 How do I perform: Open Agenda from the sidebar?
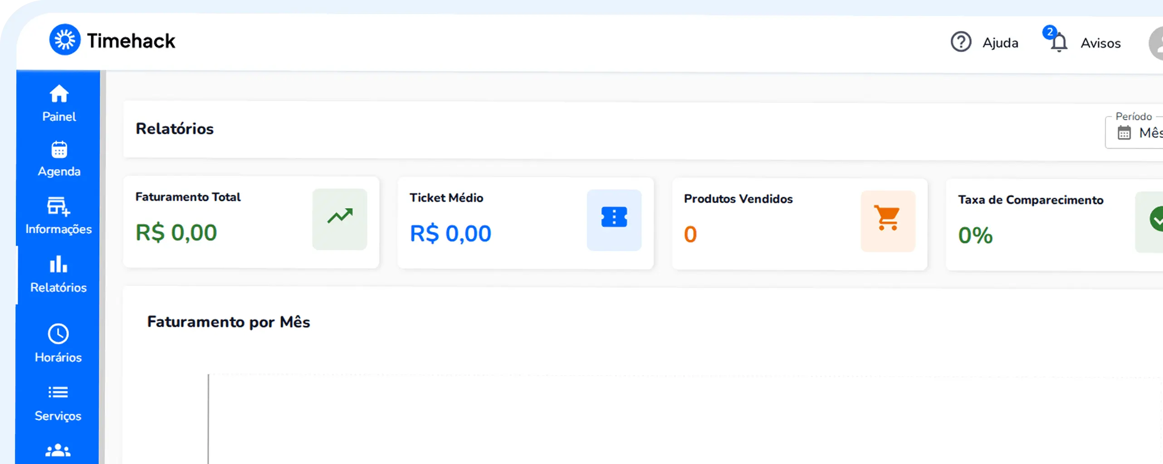coord(59,159)
